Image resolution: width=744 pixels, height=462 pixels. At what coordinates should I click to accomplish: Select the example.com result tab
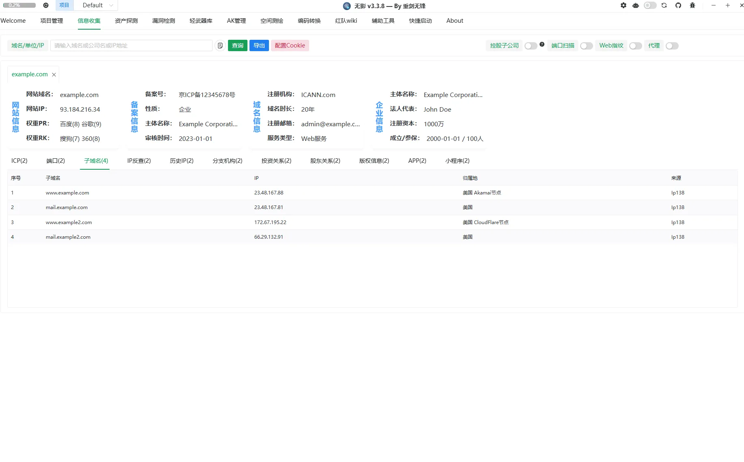(x=30, y=74)
